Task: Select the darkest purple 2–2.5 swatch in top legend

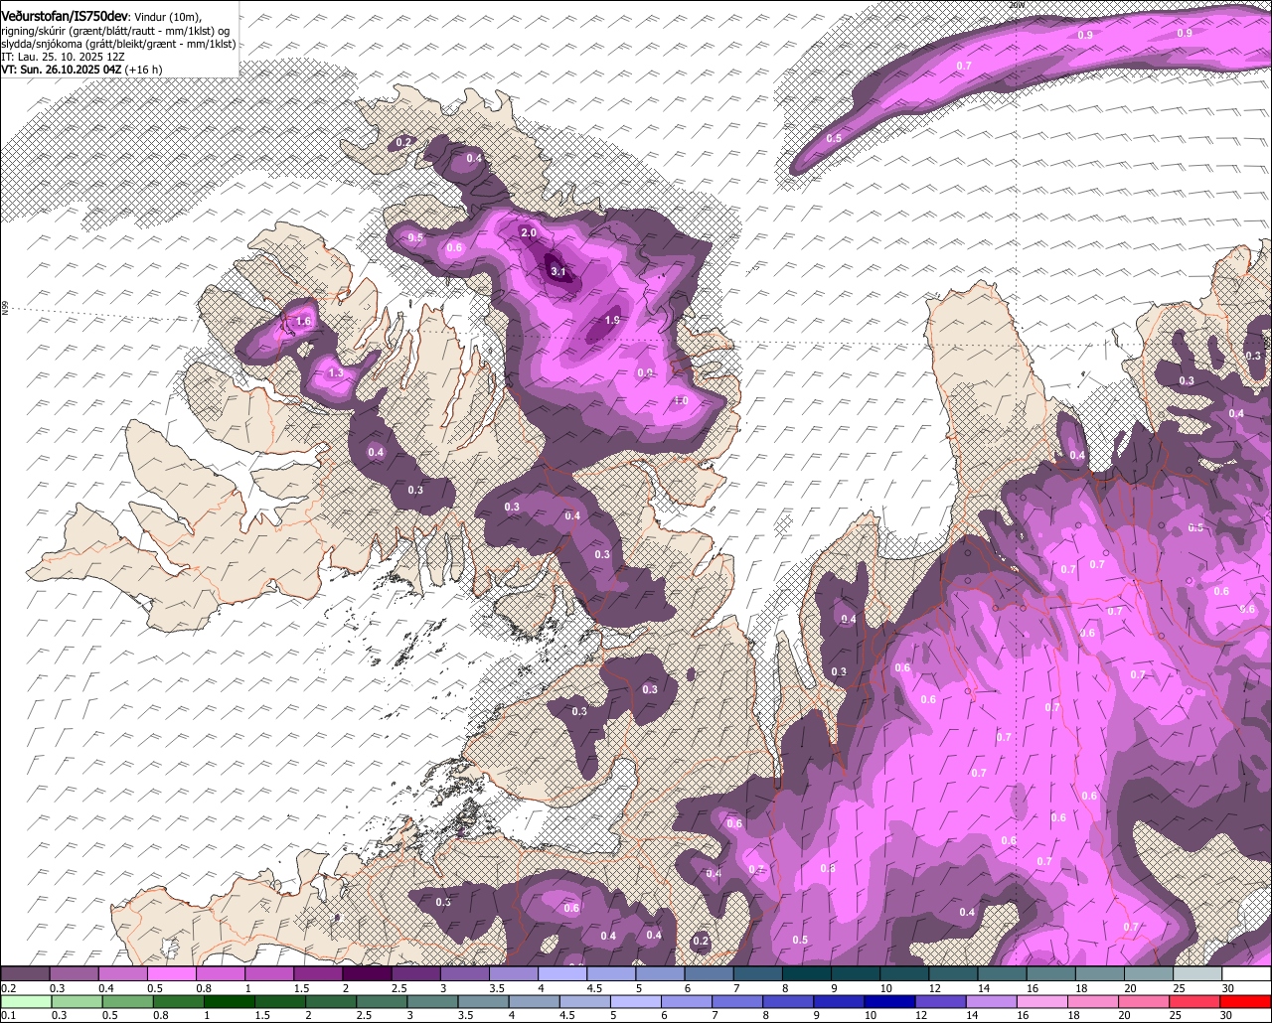Action: 367,974
